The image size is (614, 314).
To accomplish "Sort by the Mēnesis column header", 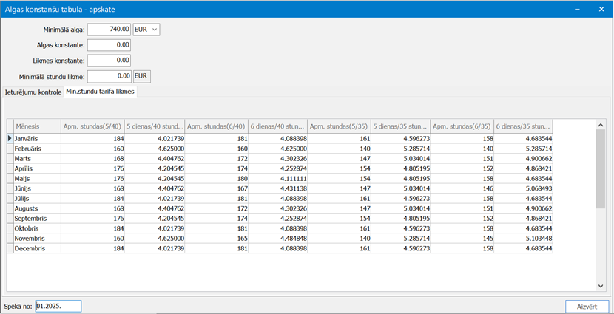I will (36, 126).
